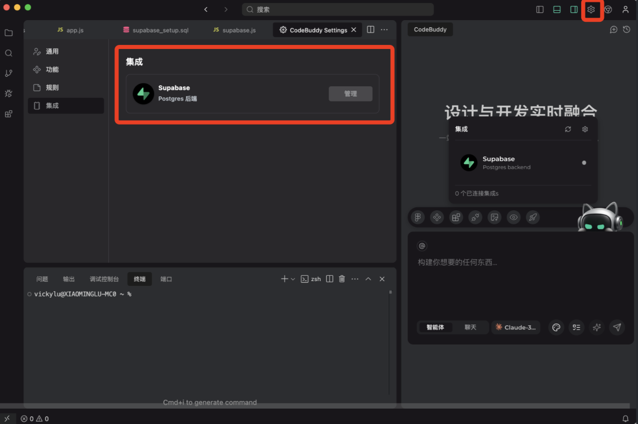Open the palette icon near the send button
Screen dimensions: 638x424
click(x=556, y=327)
